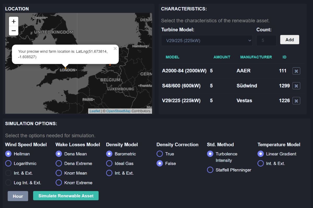Viewport: 313px width, 208px height.
Task: Delete the S48/600 Südwind turbine entry
Action: (x=296, y=86)
